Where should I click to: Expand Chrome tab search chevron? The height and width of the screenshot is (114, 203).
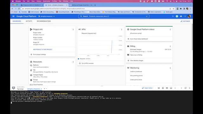pos(190,5)
